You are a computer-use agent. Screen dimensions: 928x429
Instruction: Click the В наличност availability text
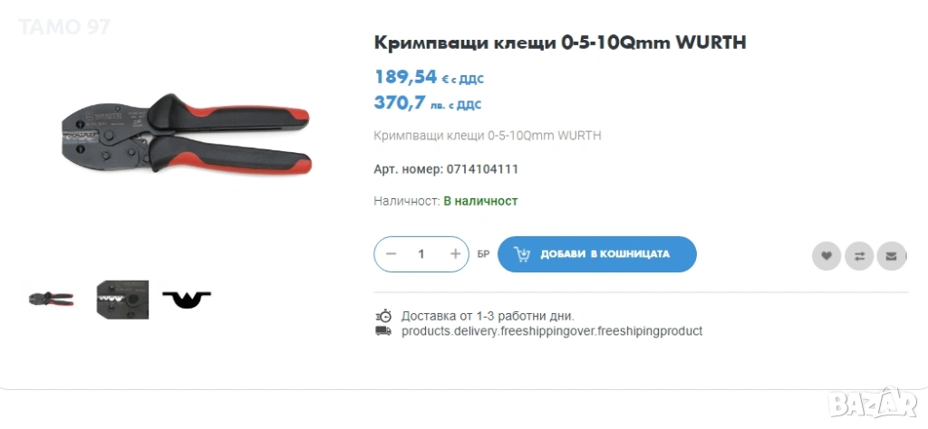[480, 201]
